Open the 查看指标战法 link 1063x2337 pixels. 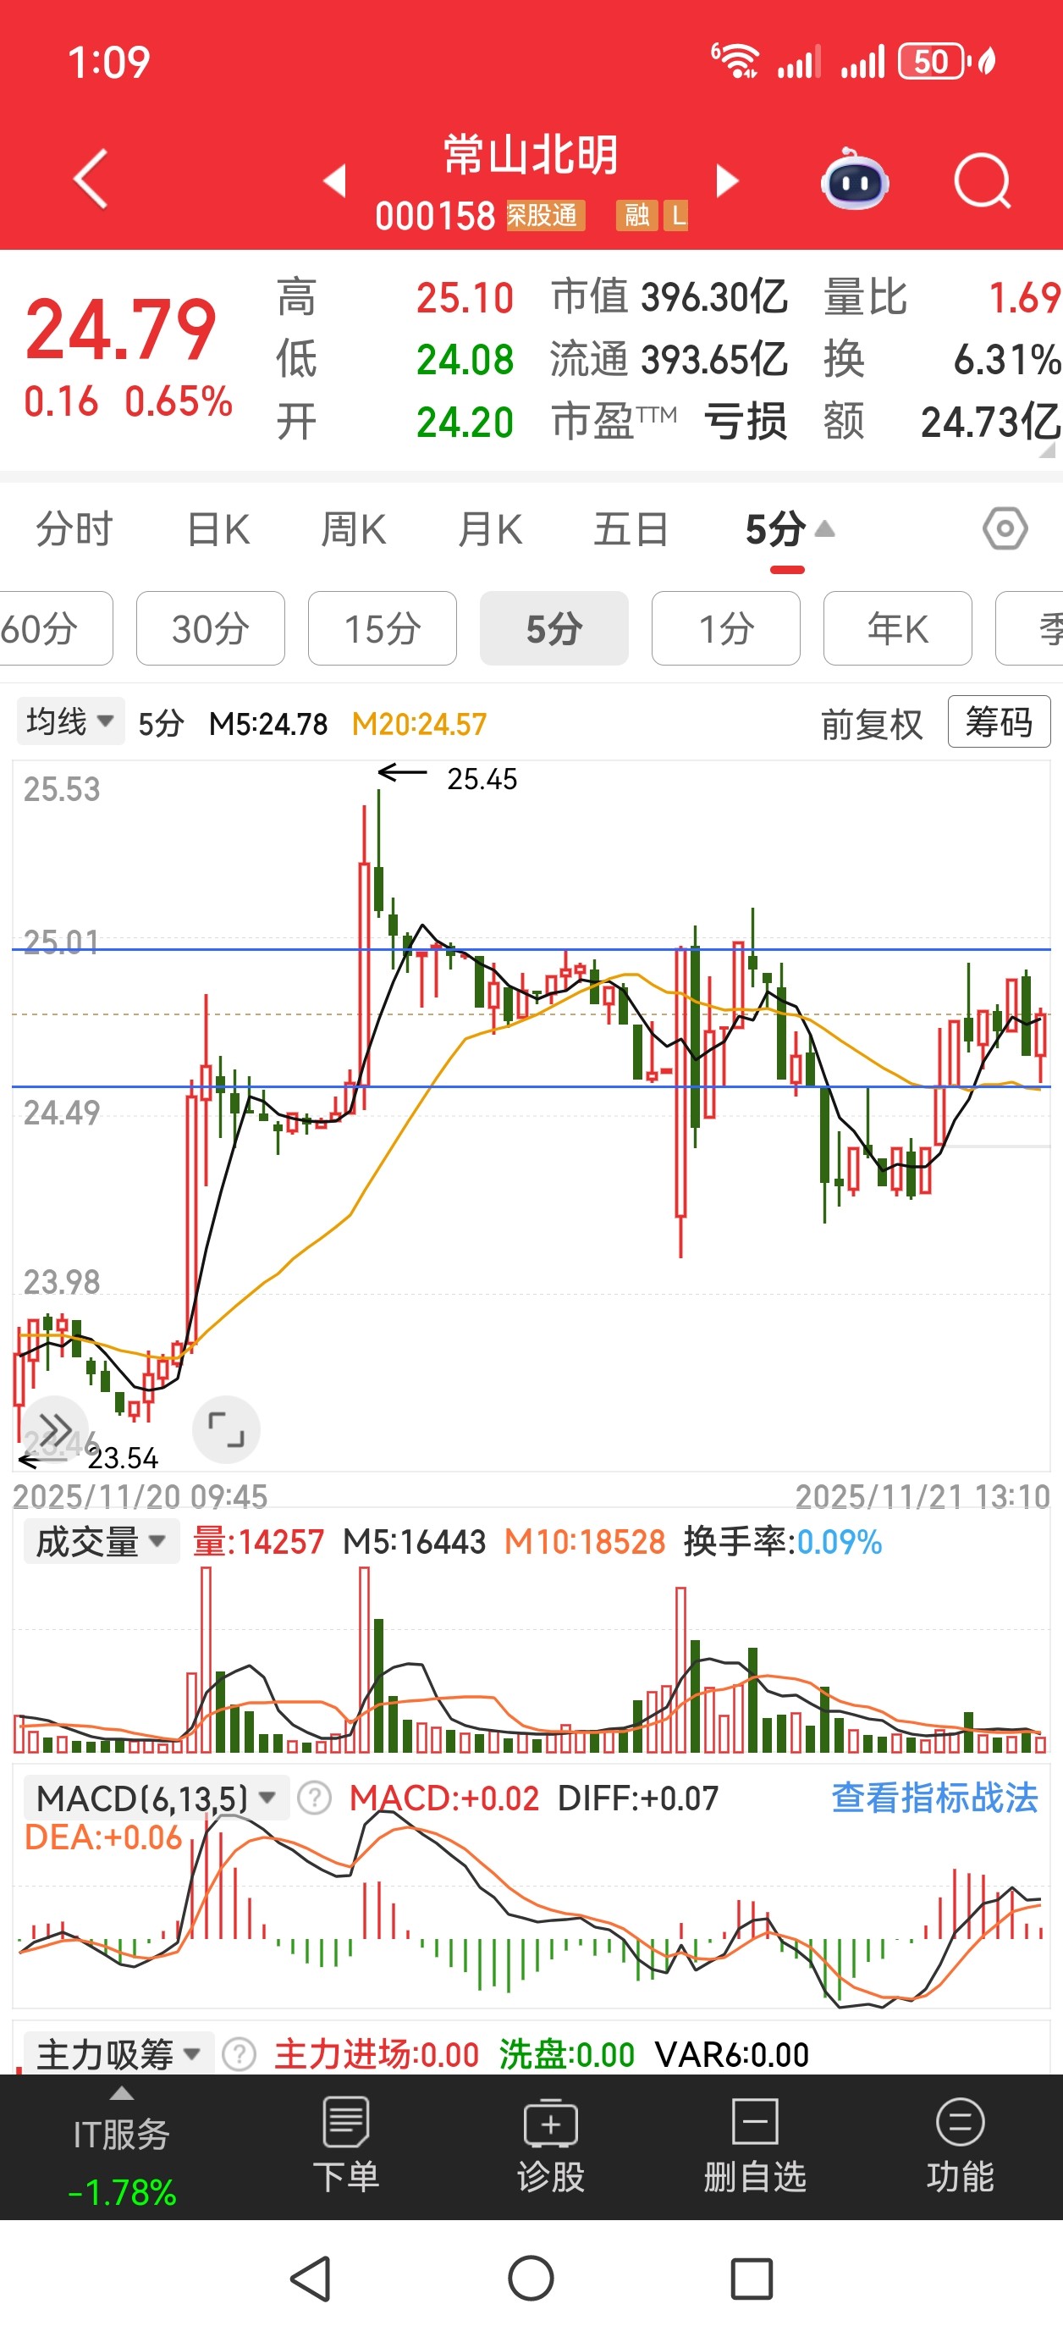[x=934, y=1797]
